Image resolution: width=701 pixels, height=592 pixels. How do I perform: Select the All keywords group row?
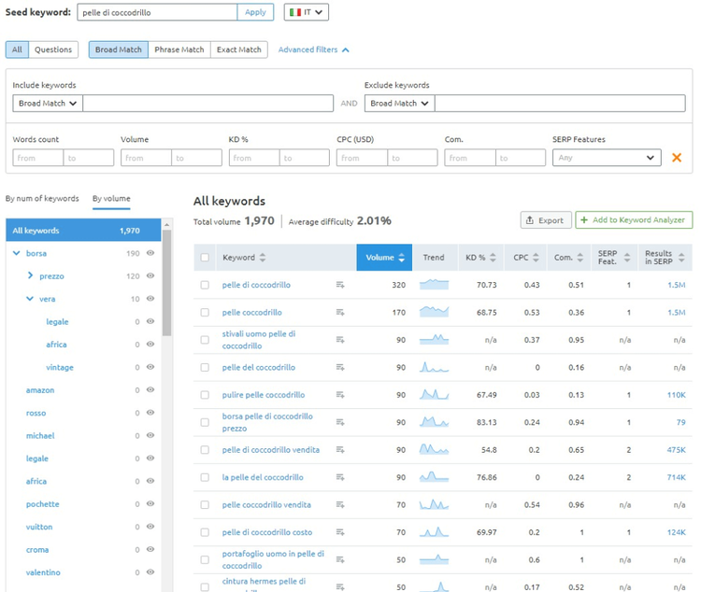pyautogui.click(x=83, y=230)
